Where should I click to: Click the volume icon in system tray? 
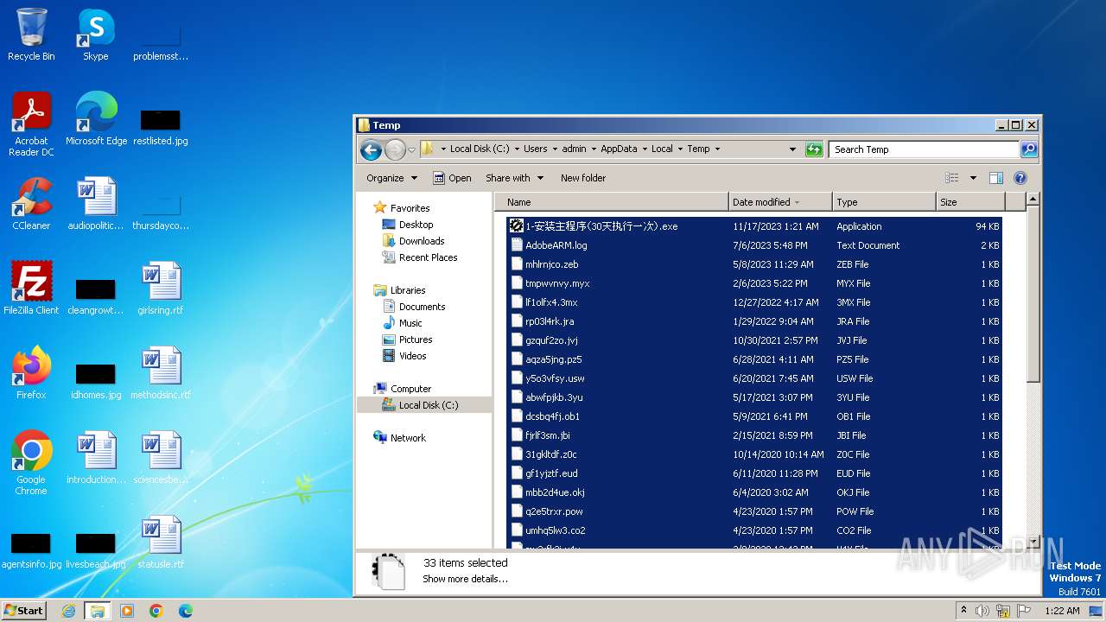pos(982,611)
